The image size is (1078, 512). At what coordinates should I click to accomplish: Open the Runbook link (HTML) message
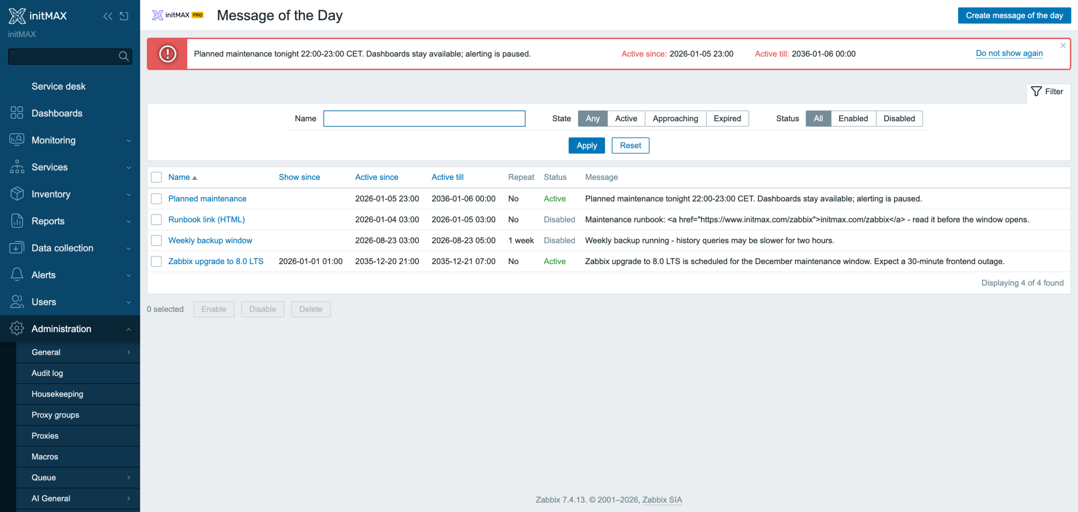206,220
